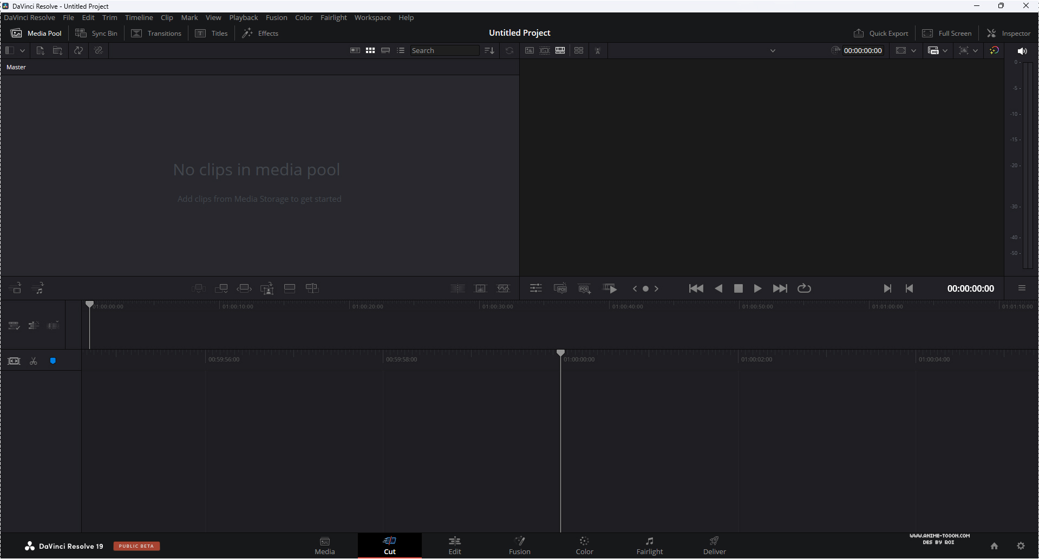Click the Mark Out point icon
This screenshot has height=559, width=1039.
pyautogui.click(x=910, y=288)
